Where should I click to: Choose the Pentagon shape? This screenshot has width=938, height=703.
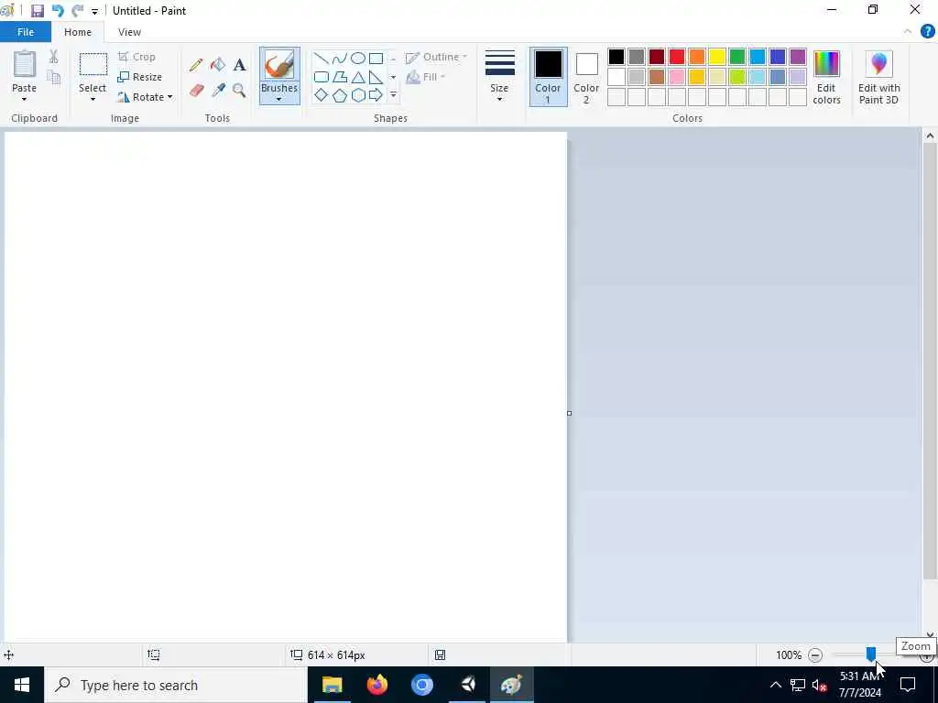pyautogui.click(x=339, y=95)
